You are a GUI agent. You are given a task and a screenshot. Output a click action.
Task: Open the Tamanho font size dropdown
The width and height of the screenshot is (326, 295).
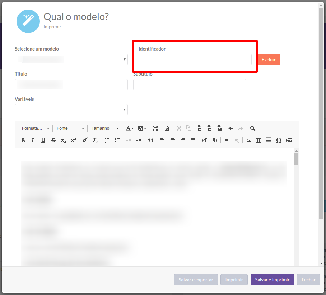point(105,128)
